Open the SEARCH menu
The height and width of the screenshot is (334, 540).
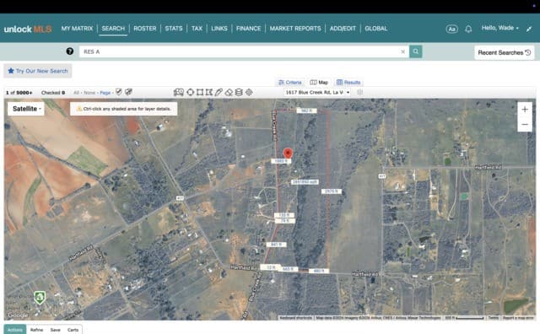point(113,29)
